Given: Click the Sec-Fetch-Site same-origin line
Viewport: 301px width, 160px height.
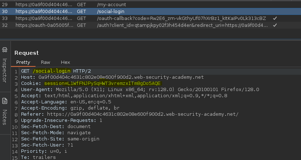Looking at the screenshot, I should click(x=60, y=139).
